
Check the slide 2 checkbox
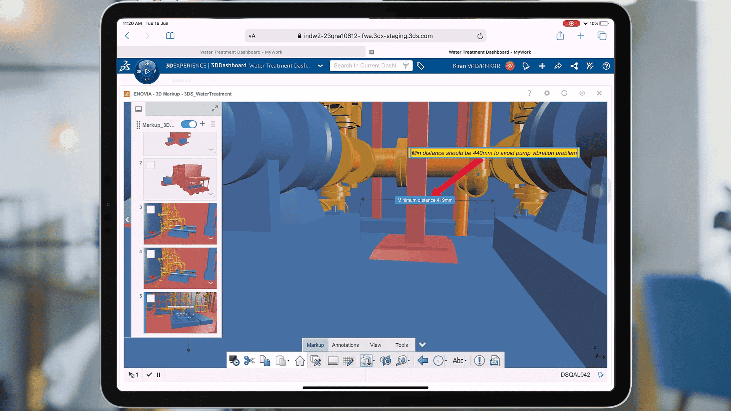(151, 165)
